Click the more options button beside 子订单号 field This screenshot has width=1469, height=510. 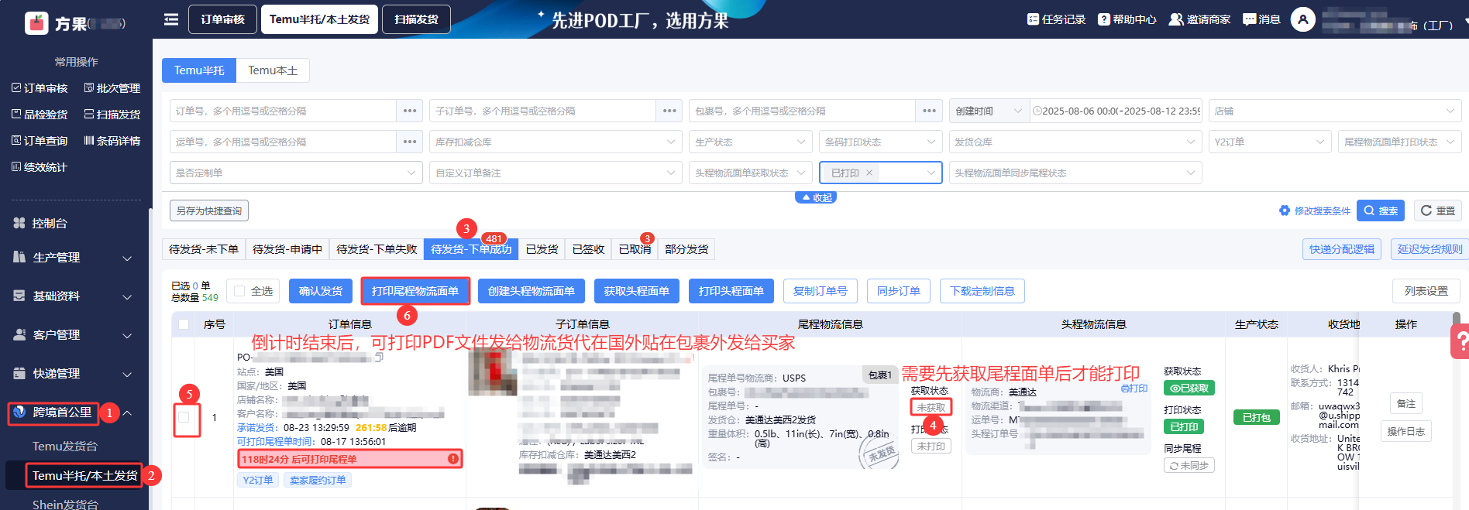(669, 111)
